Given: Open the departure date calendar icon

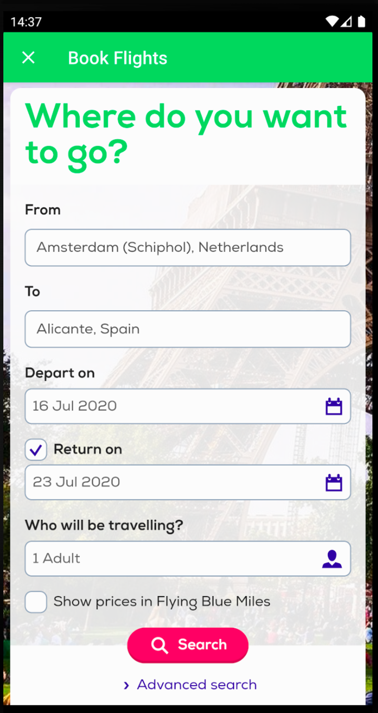Looking at the screenshot, I should (x=334, y=406).
